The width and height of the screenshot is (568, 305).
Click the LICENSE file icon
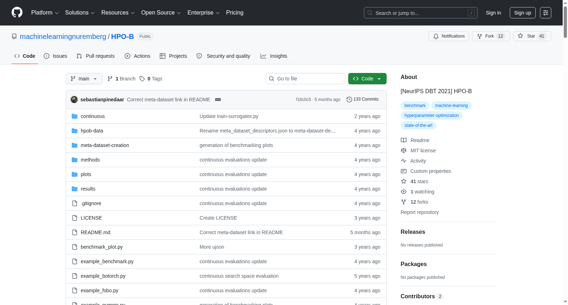click(x=75, y=218)
